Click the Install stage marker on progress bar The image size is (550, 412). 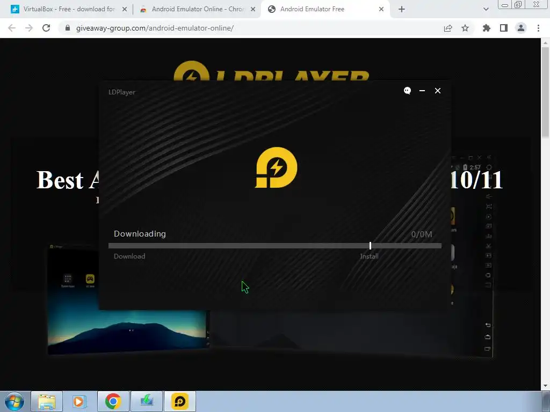tap(370, 246)
